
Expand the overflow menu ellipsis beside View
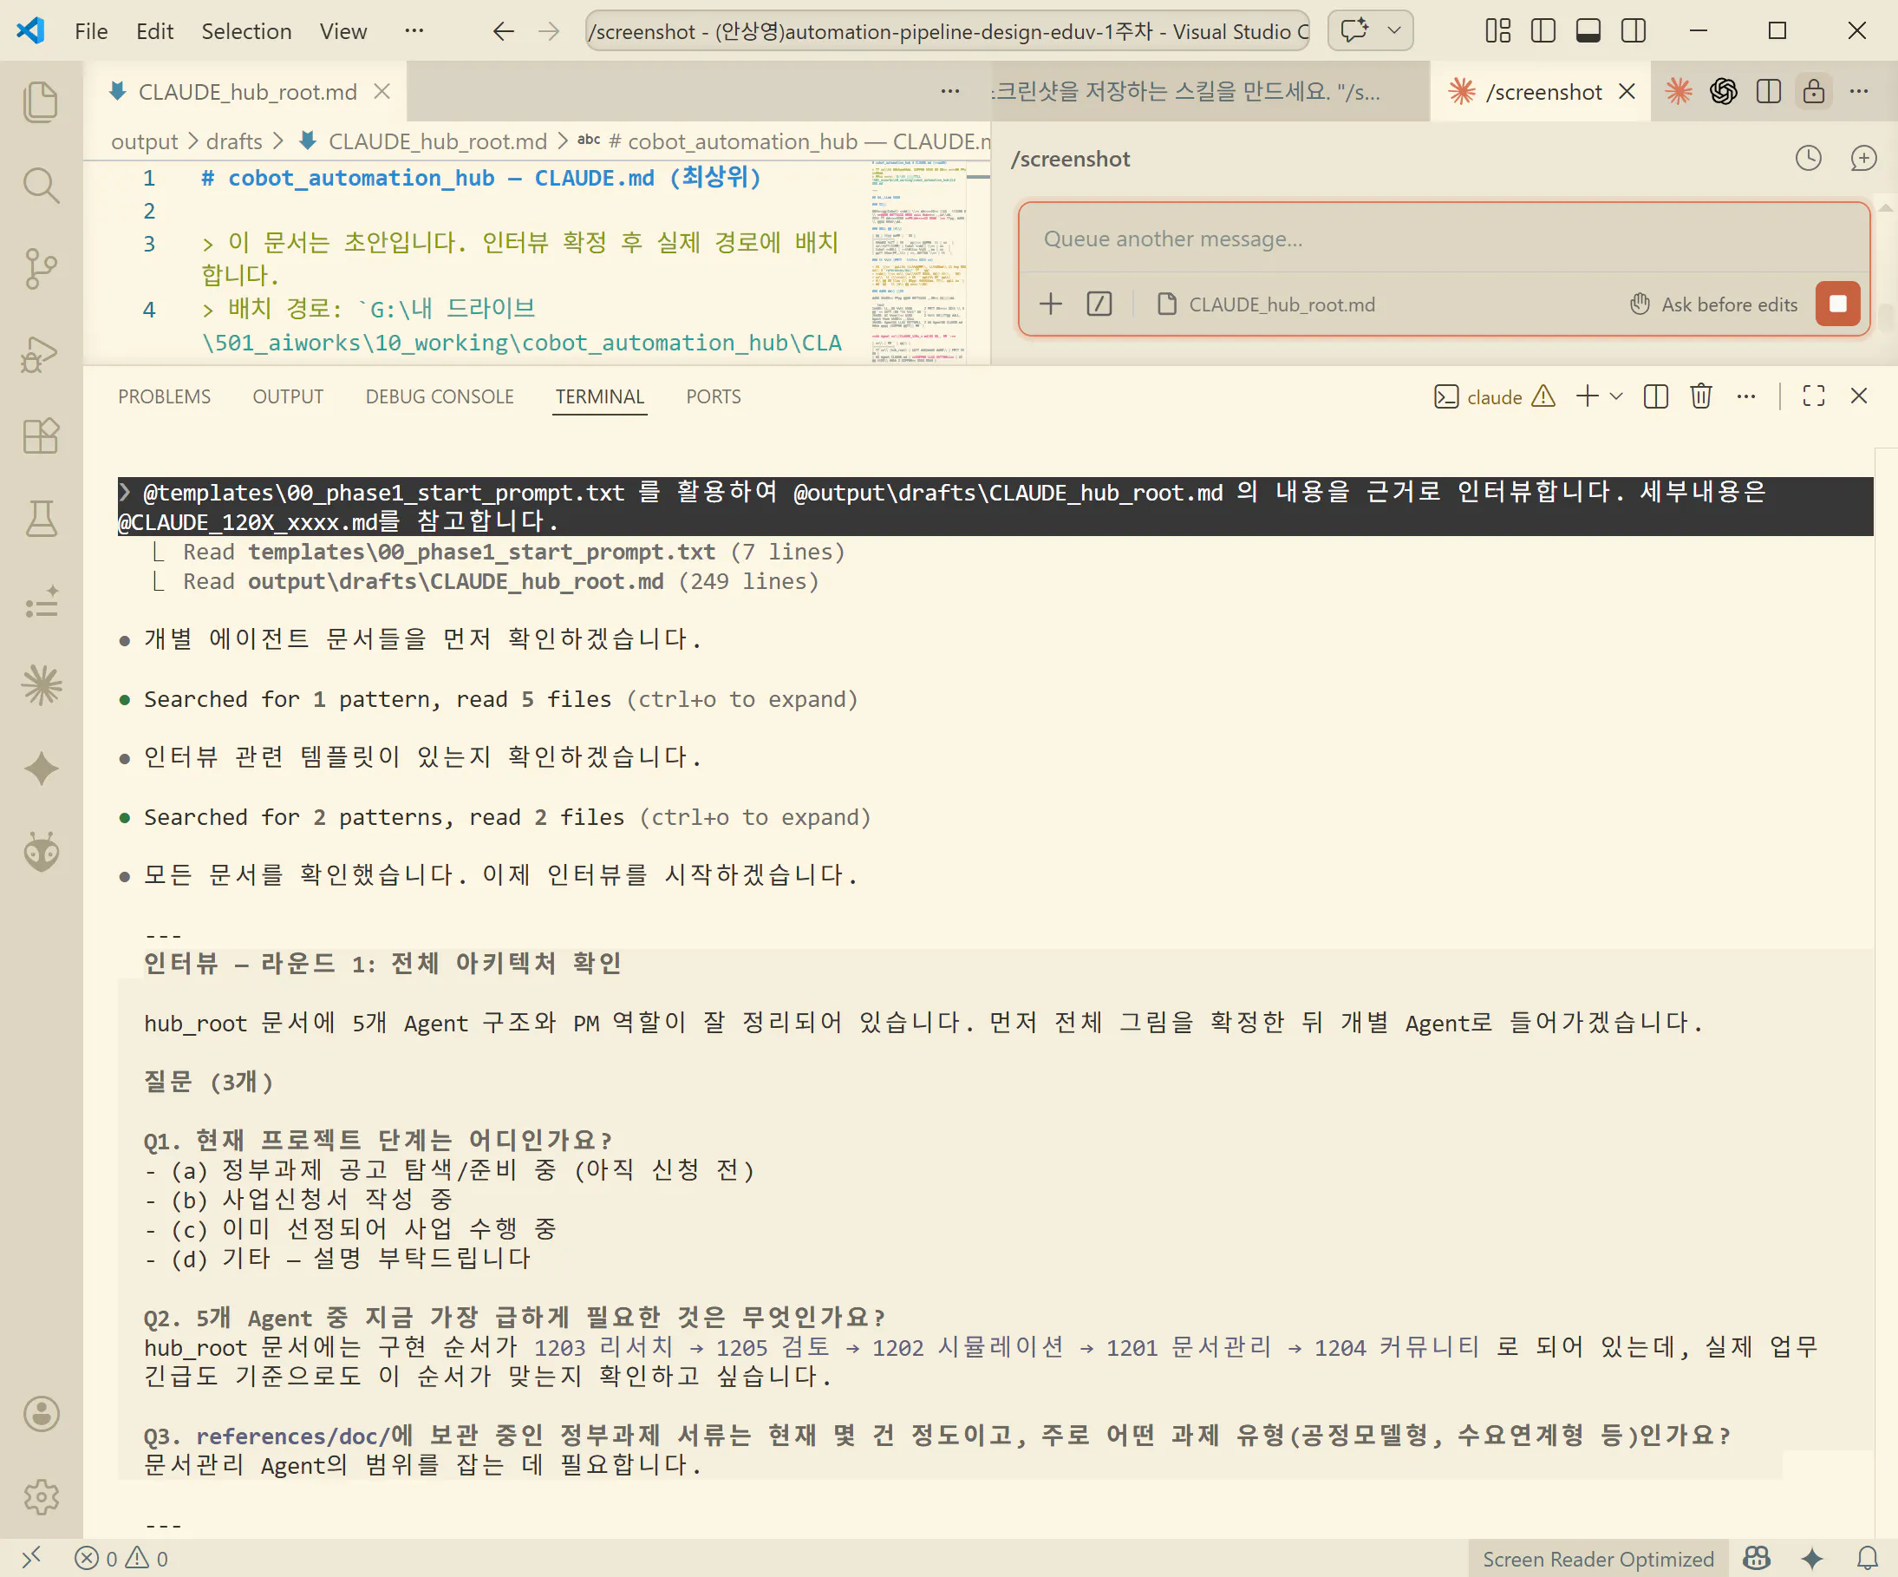point(414,30)
